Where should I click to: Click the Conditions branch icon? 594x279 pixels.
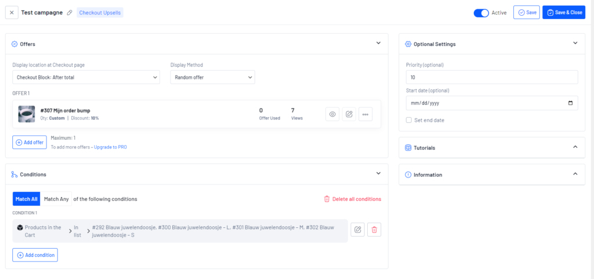[x=15, y=175]
